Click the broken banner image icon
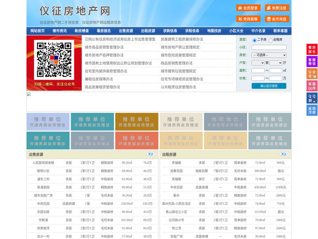318x239 pixels. click(x=29, y=94)
